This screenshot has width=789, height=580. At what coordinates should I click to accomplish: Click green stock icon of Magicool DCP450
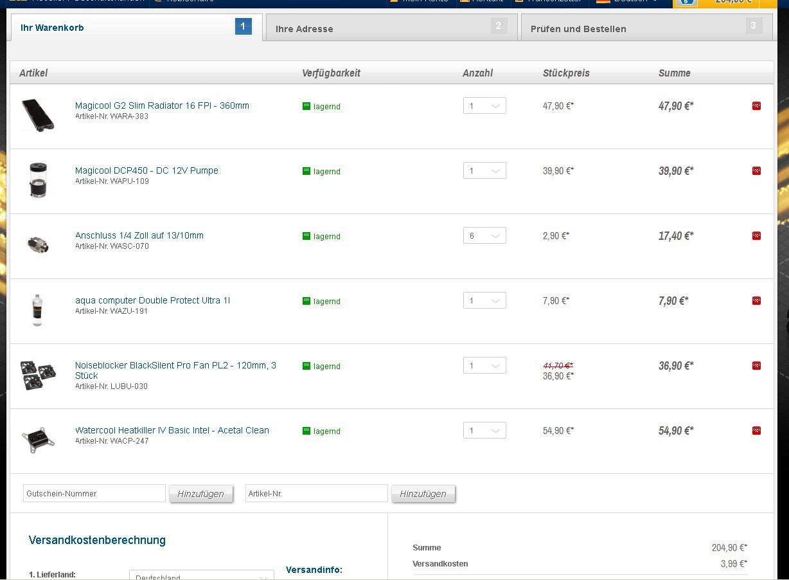[306, 171]
